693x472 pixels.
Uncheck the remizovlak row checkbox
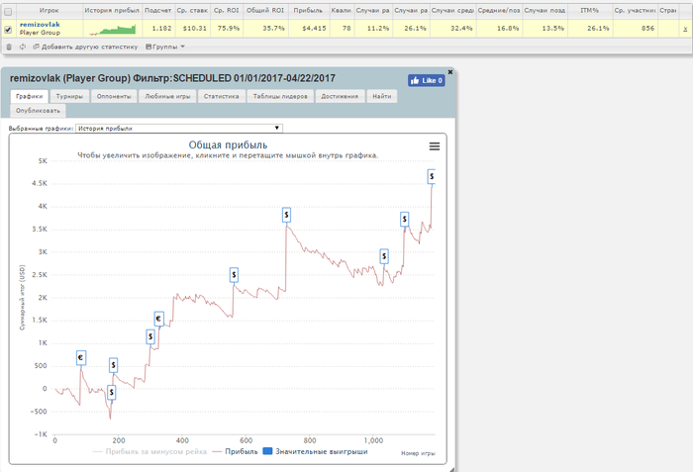coord(8,30)
